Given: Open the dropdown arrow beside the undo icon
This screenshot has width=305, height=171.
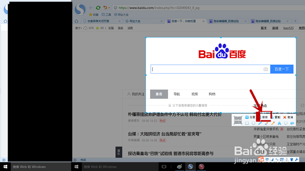Looking at the screenshot, I should tap(109, 8).
